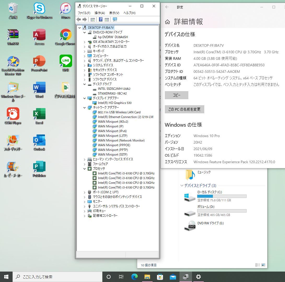The width and height of the screenshot is (285, 282).
Task: Click the blue Help icon in Device Manager toolbar
Action: tap(101, 19)
